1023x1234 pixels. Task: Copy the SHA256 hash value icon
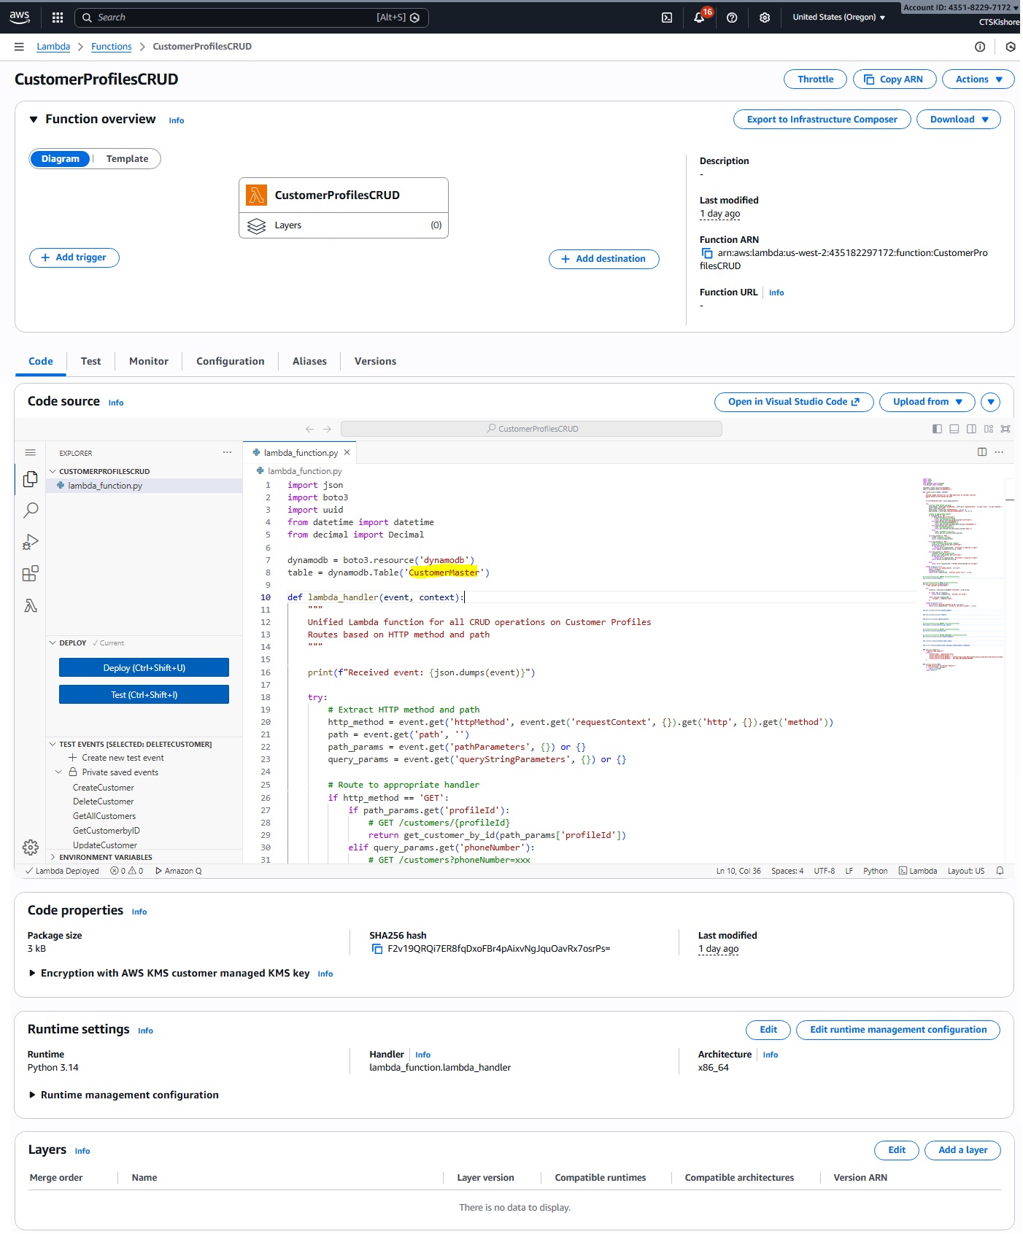click(x=377, y=949)
